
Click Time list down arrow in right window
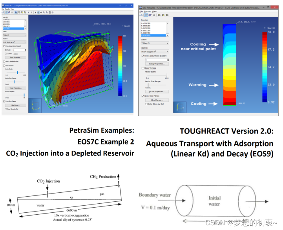(168, 35)
